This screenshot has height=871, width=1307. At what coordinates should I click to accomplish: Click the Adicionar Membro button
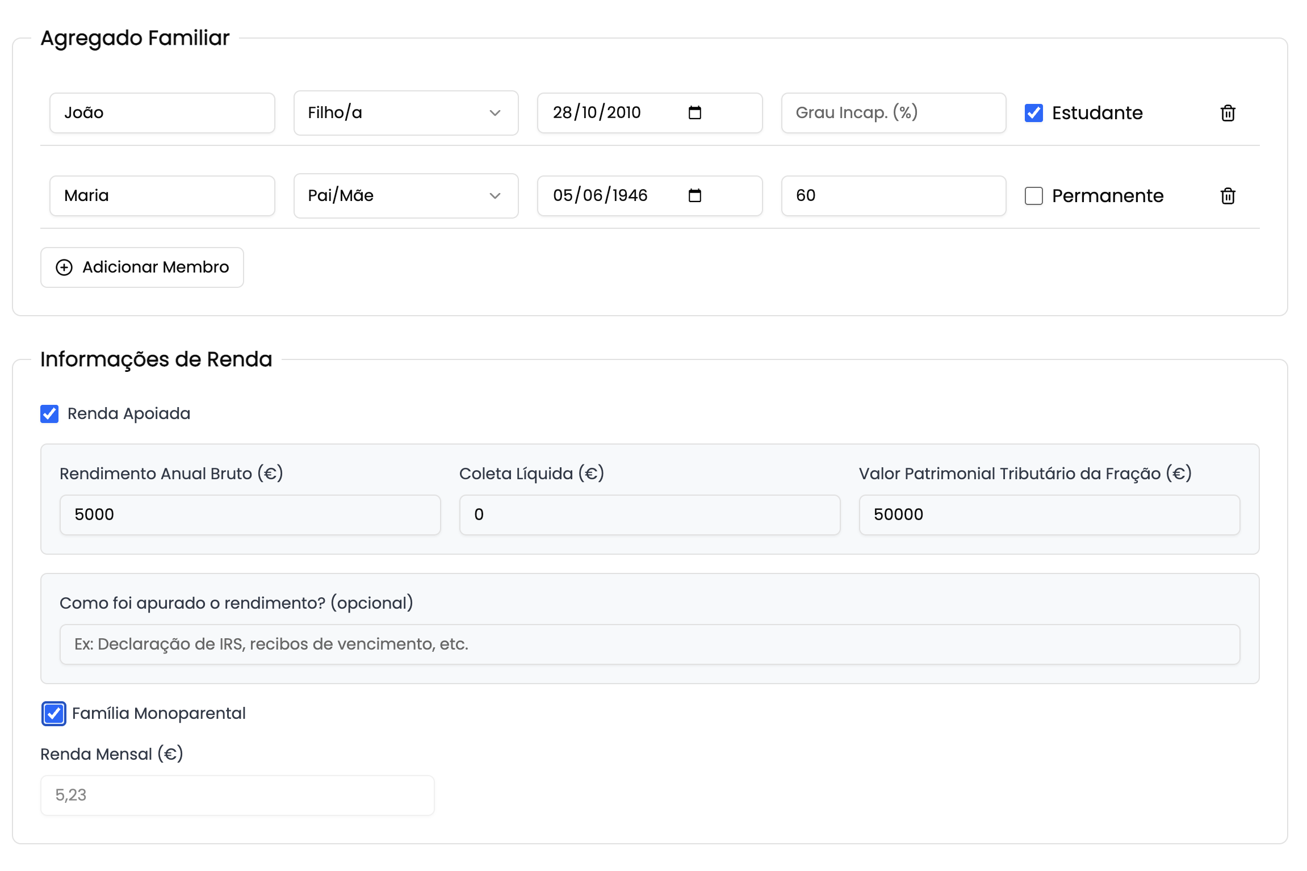142,267
